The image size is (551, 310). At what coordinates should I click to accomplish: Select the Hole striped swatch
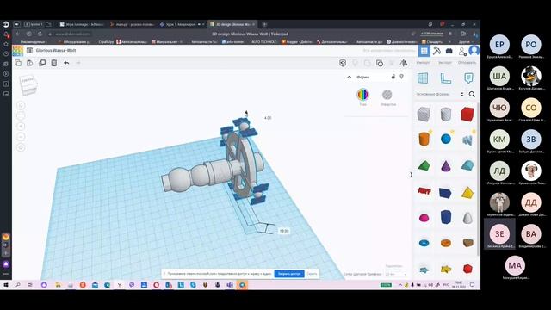click(x=387, y=94)
